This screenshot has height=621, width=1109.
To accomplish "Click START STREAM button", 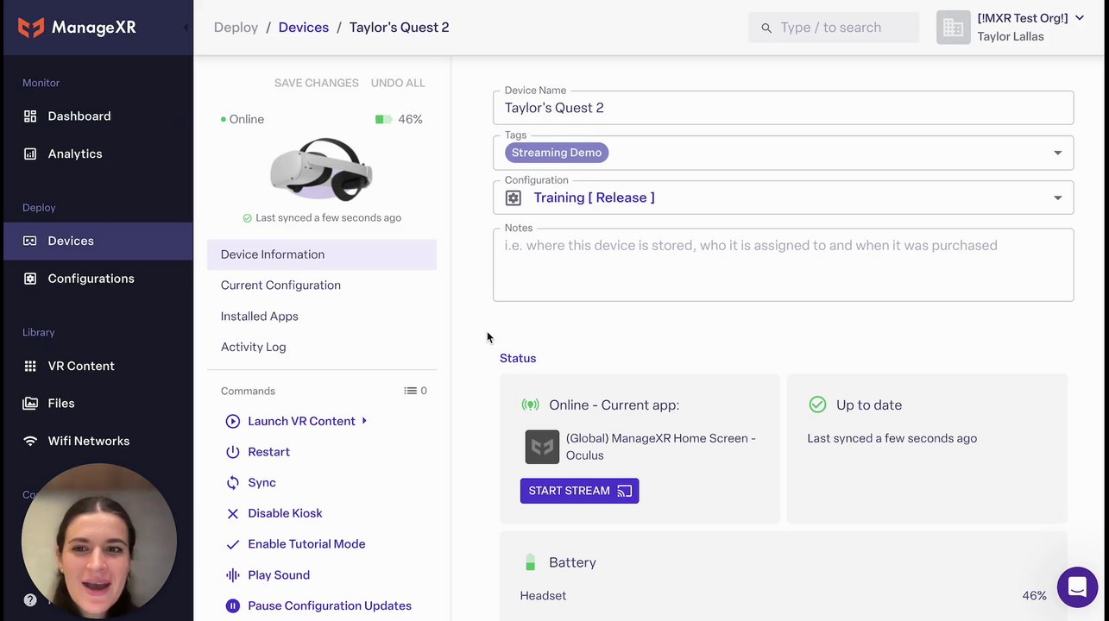I will point(579,491).
